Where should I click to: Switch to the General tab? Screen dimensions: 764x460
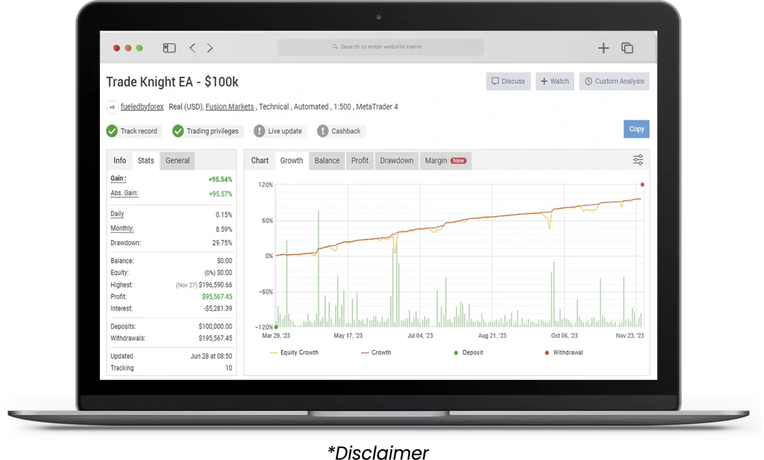178,160
